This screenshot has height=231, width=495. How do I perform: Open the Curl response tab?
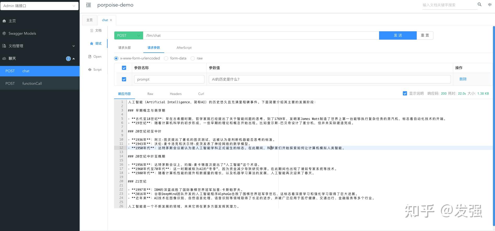coord(201,94)
